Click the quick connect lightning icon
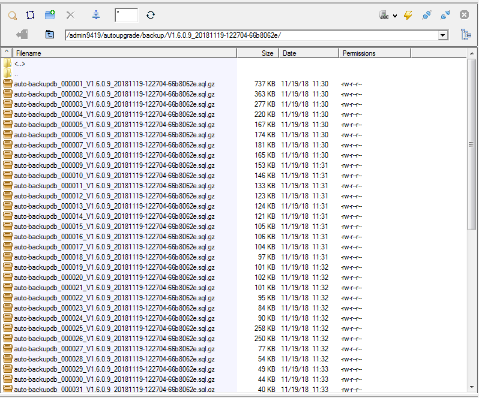The image size is (479, 398). (x=408, y=15)
